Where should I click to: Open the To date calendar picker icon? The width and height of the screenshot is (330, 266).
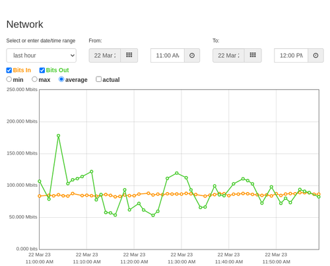pos(253,55)
